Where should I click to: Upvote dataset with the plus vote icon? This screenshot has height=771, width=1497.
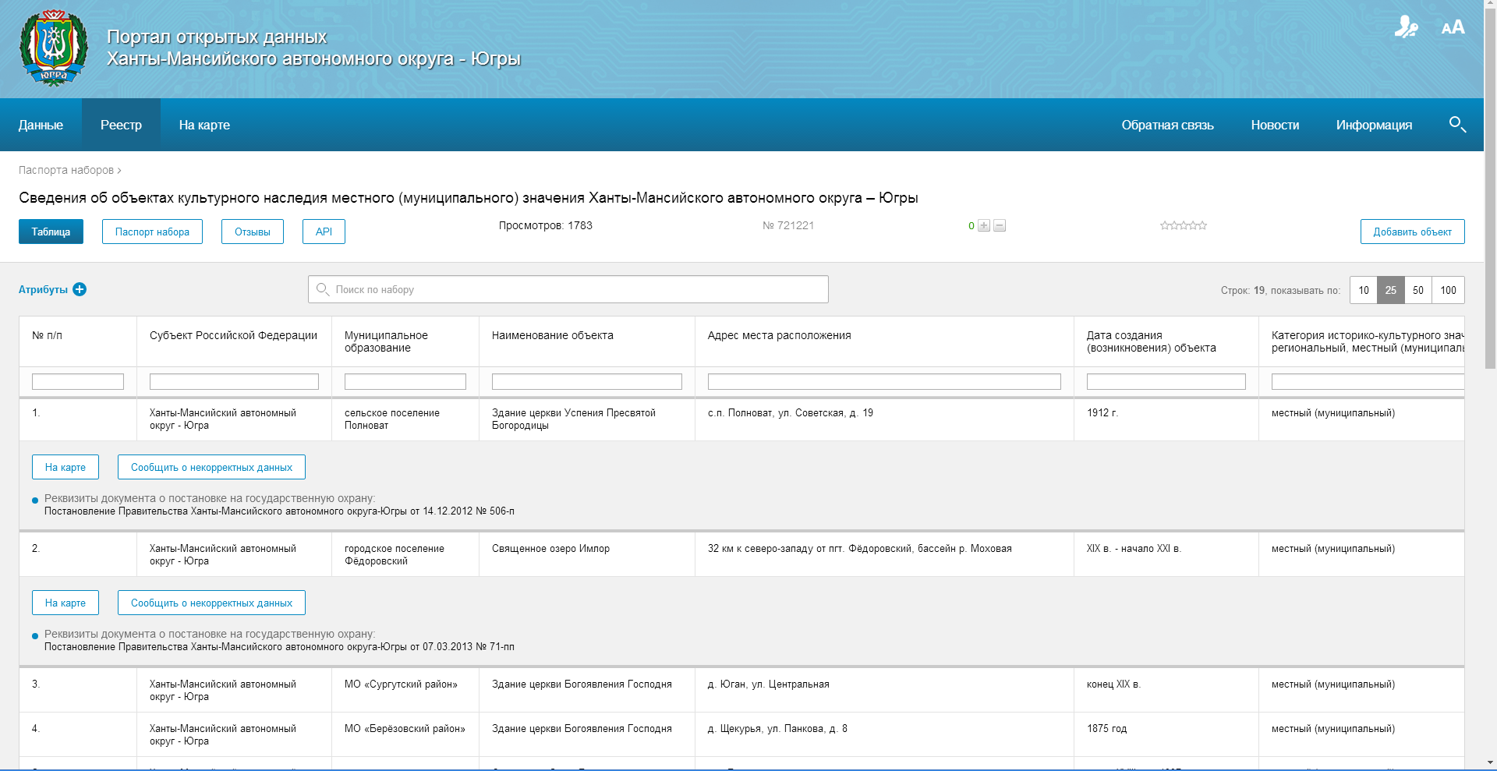tap(984, 226)
